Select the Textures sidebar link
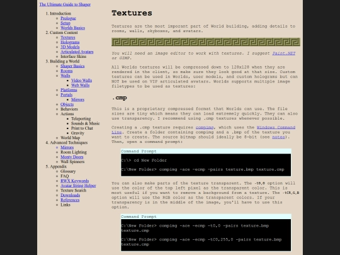 coord(67,37)
